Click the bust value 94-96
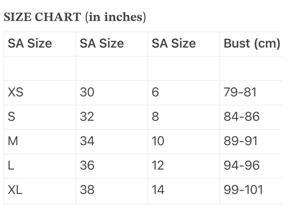Viewport: 302px width, 209px height. point(242,165)
